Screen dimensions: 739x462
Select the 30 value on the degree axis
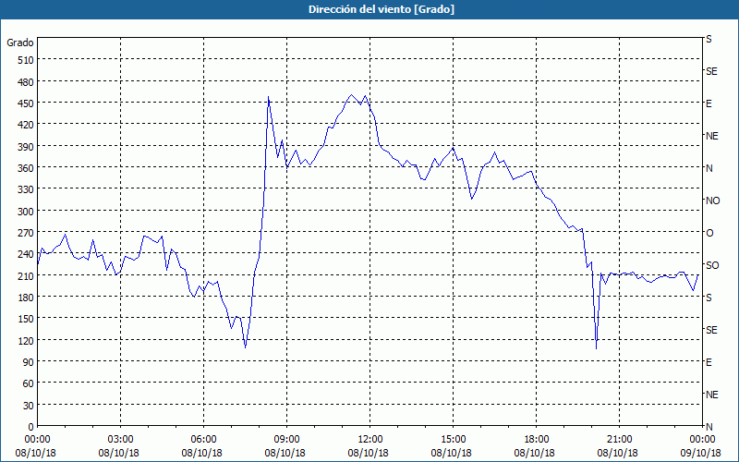pyautogui.click(x=29, y=406)
